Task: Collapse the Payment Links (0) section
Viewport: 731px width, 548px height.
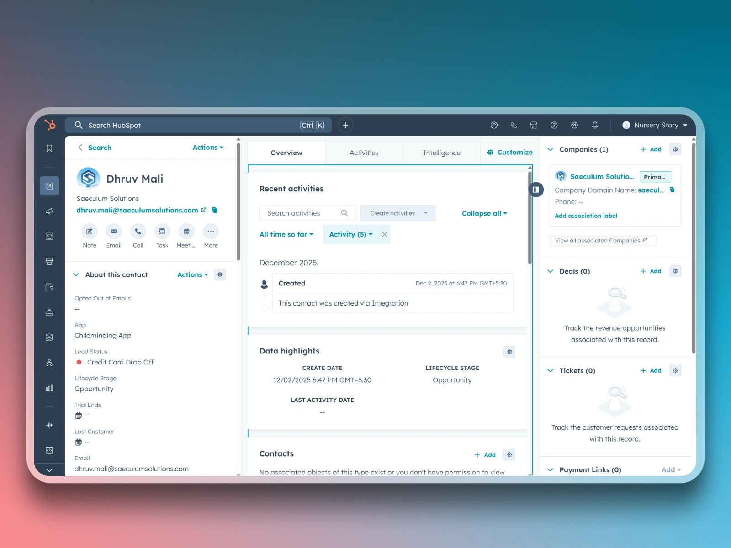Action: (550, 469)
